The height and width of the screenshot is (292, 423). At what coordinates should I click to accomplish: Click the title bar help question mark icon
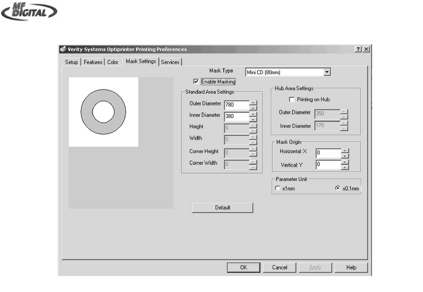tap(358, 49)
